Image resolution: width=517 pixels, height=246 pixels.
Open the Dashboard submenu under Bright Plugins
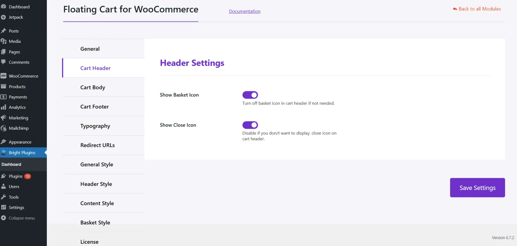[11, 164]
